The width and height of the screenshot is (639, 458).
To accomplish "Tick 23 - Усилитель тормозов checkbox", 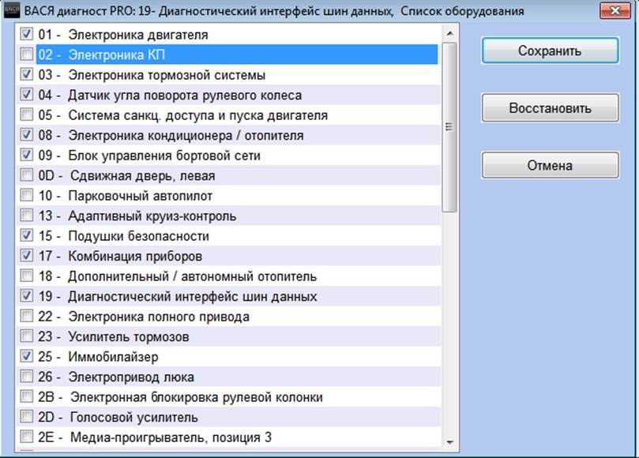I will [27, 336].
